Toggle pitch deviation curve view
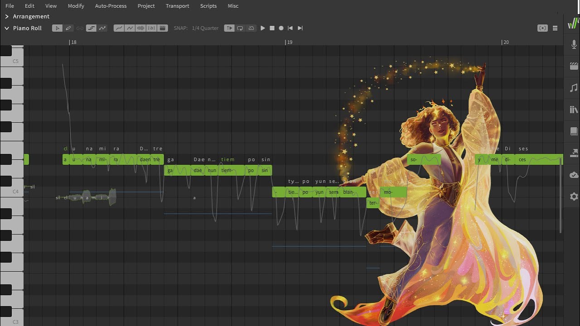Screen dimensions: 580x326 (130, 28)
